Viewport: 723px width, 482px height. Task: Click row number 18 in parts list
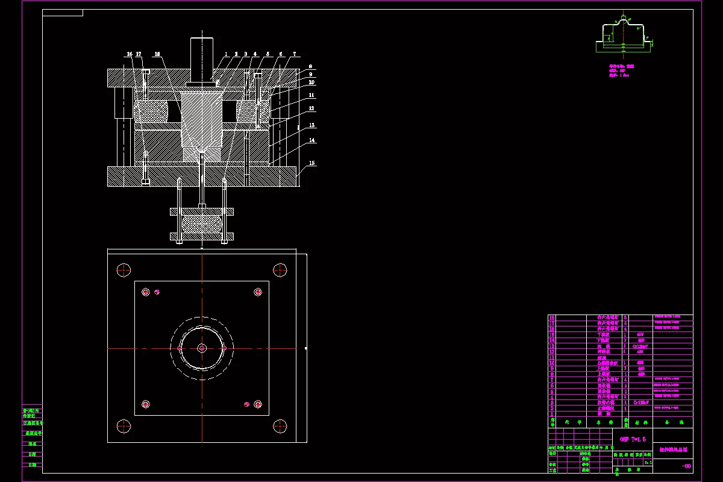(x=621, y=318)
